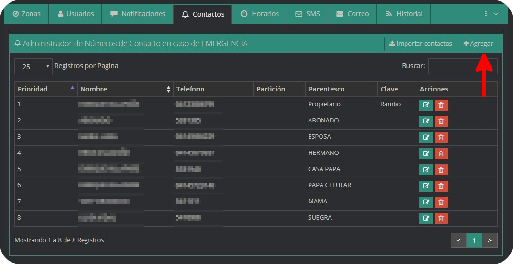Image resolution: width=513 pixels, height=264 pixels.
Task: Open the Notificaciones tab
Action: tap(138, 14)
